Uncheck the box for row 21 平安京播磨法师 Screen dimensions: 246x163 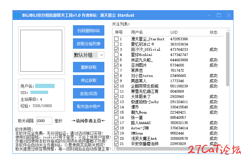coord(116,144)
